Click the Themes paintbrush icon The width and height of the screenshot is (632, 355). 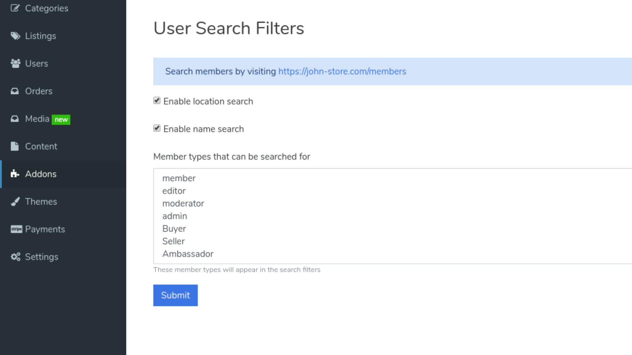[x=15, y=201]
